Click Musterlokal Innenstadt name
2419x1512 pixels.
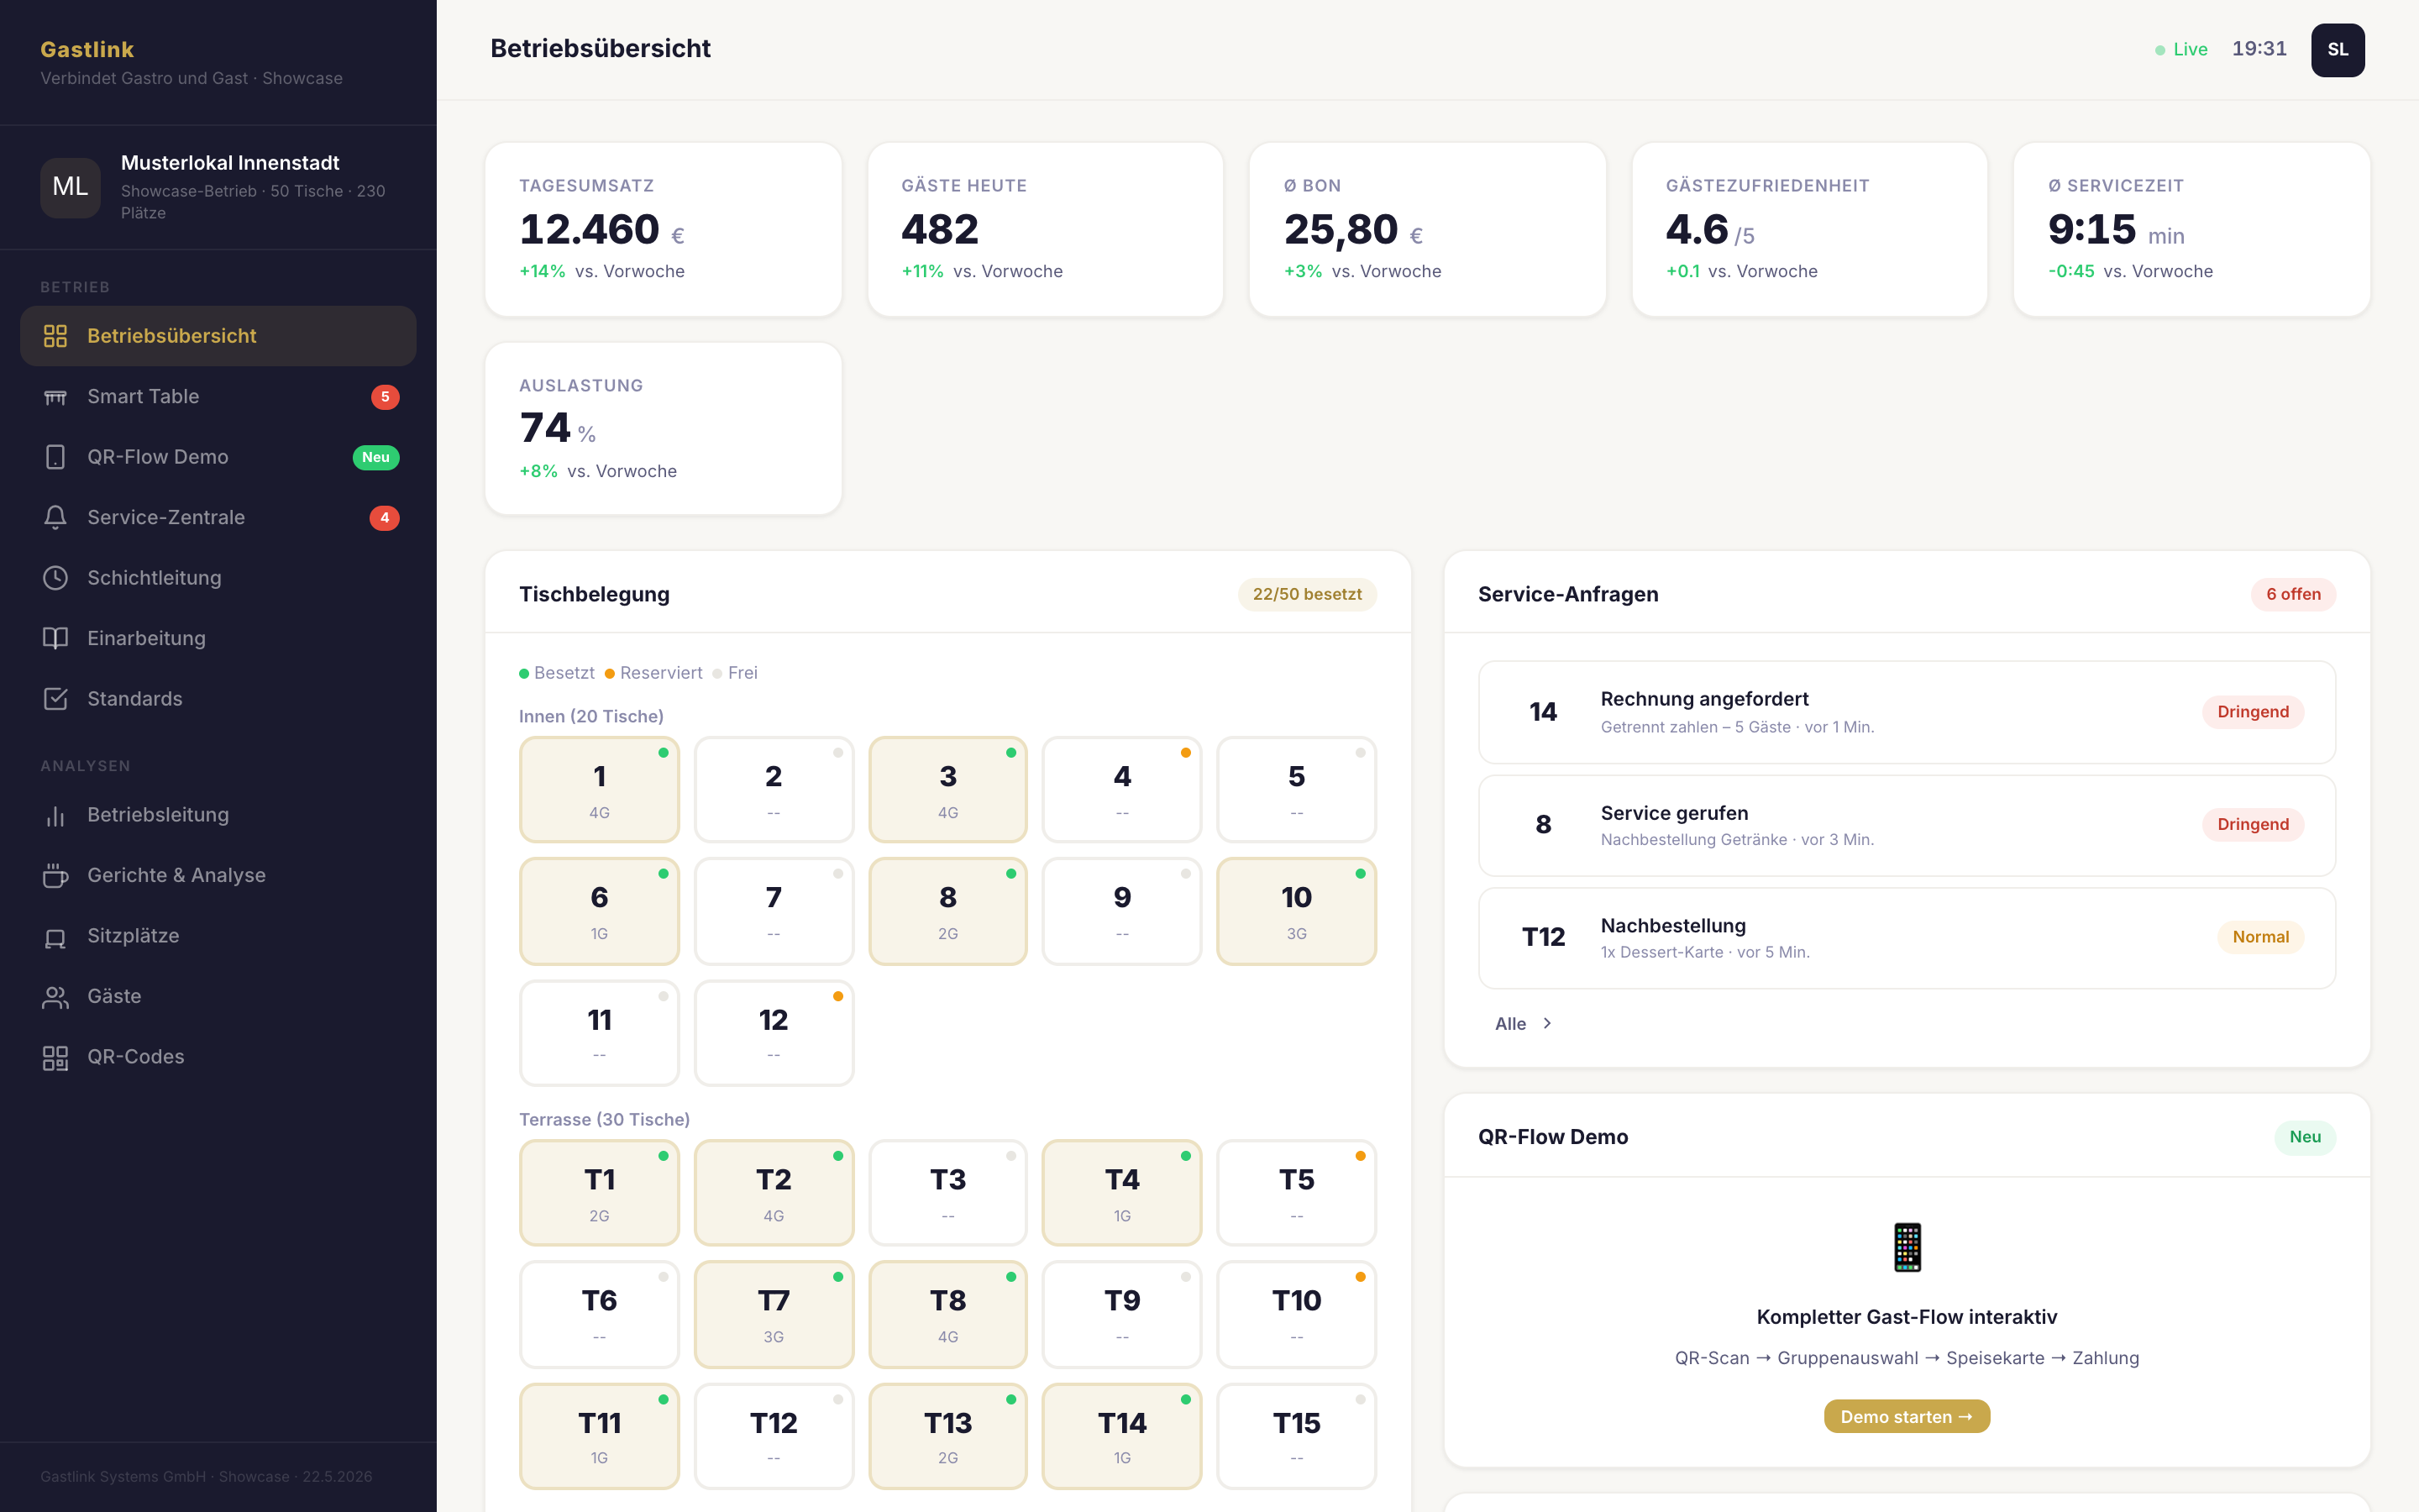230,162
